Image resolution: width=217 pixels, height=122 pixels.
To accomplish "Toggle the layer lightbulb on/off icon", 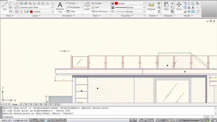I will 21,12.
